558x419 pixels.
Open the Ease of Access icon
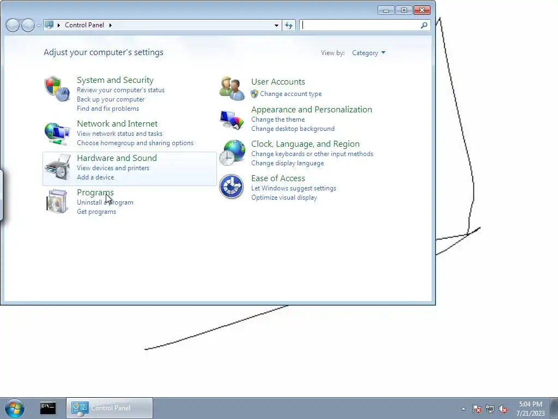pyautogui.click(x=231, y=187)
